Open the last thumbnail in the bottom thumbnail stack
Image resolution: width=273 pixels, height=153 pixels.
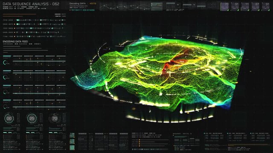72,147
